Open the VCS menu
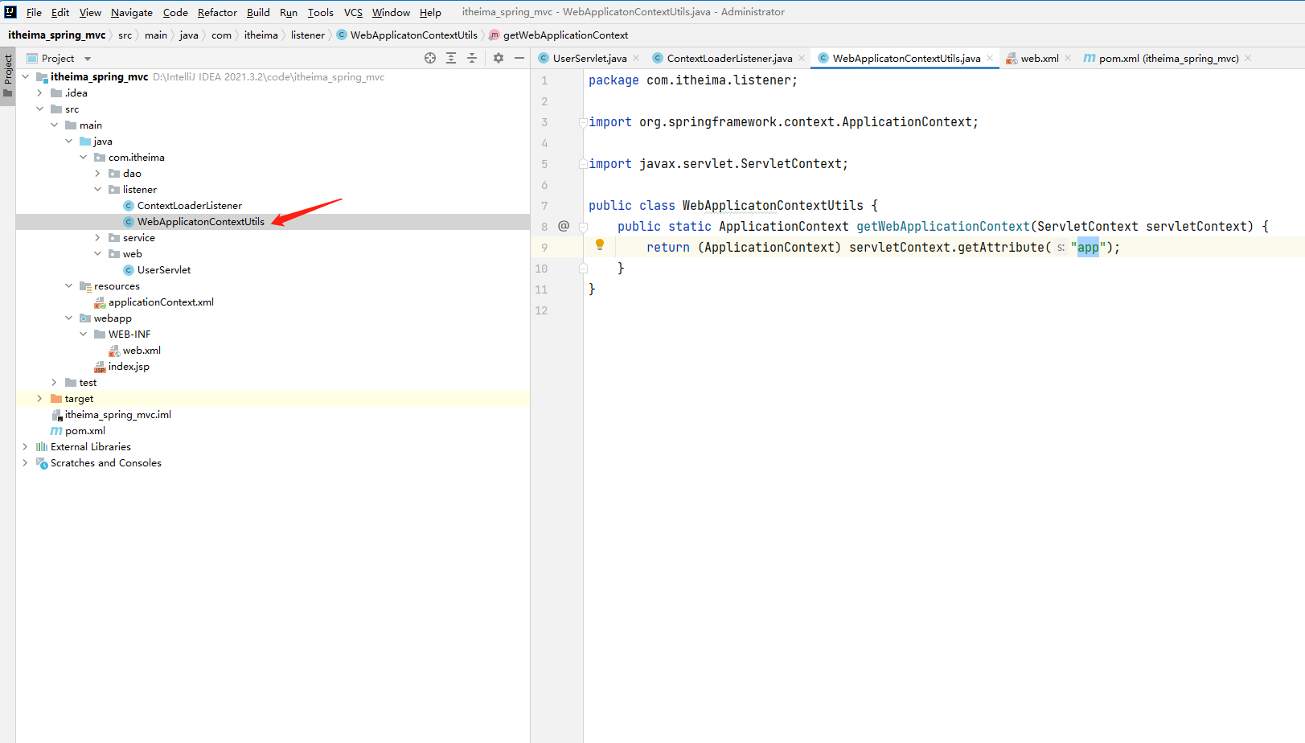The height and width of the screenshot is (743, 1305). coord(353,12)
